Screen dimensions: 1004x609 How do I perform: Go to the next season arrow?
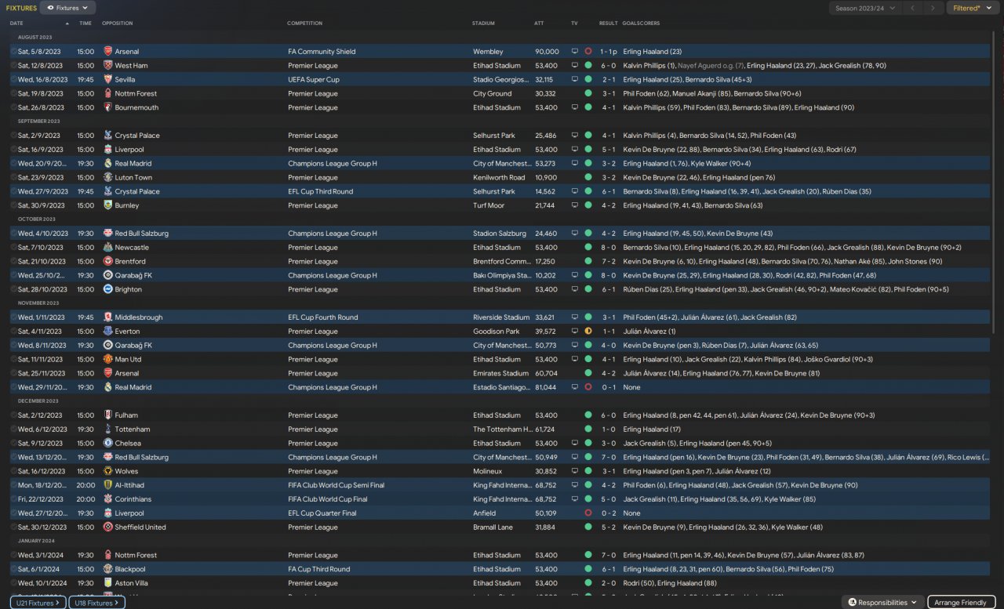(x=932, y=8)
